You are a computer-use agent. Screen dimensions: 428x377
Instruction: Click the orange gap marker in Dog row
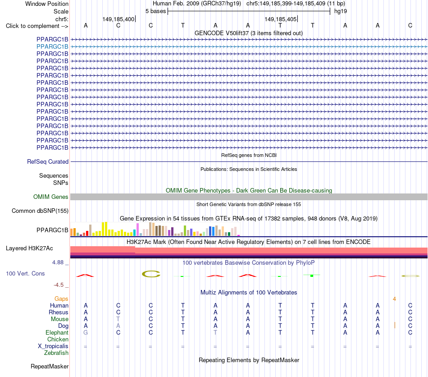tap(395, 325)
